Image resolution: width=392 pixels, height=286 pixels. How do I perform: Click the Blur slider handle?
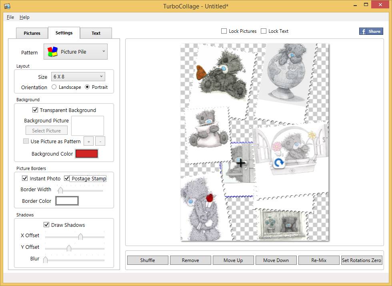(x=45, y=260)
